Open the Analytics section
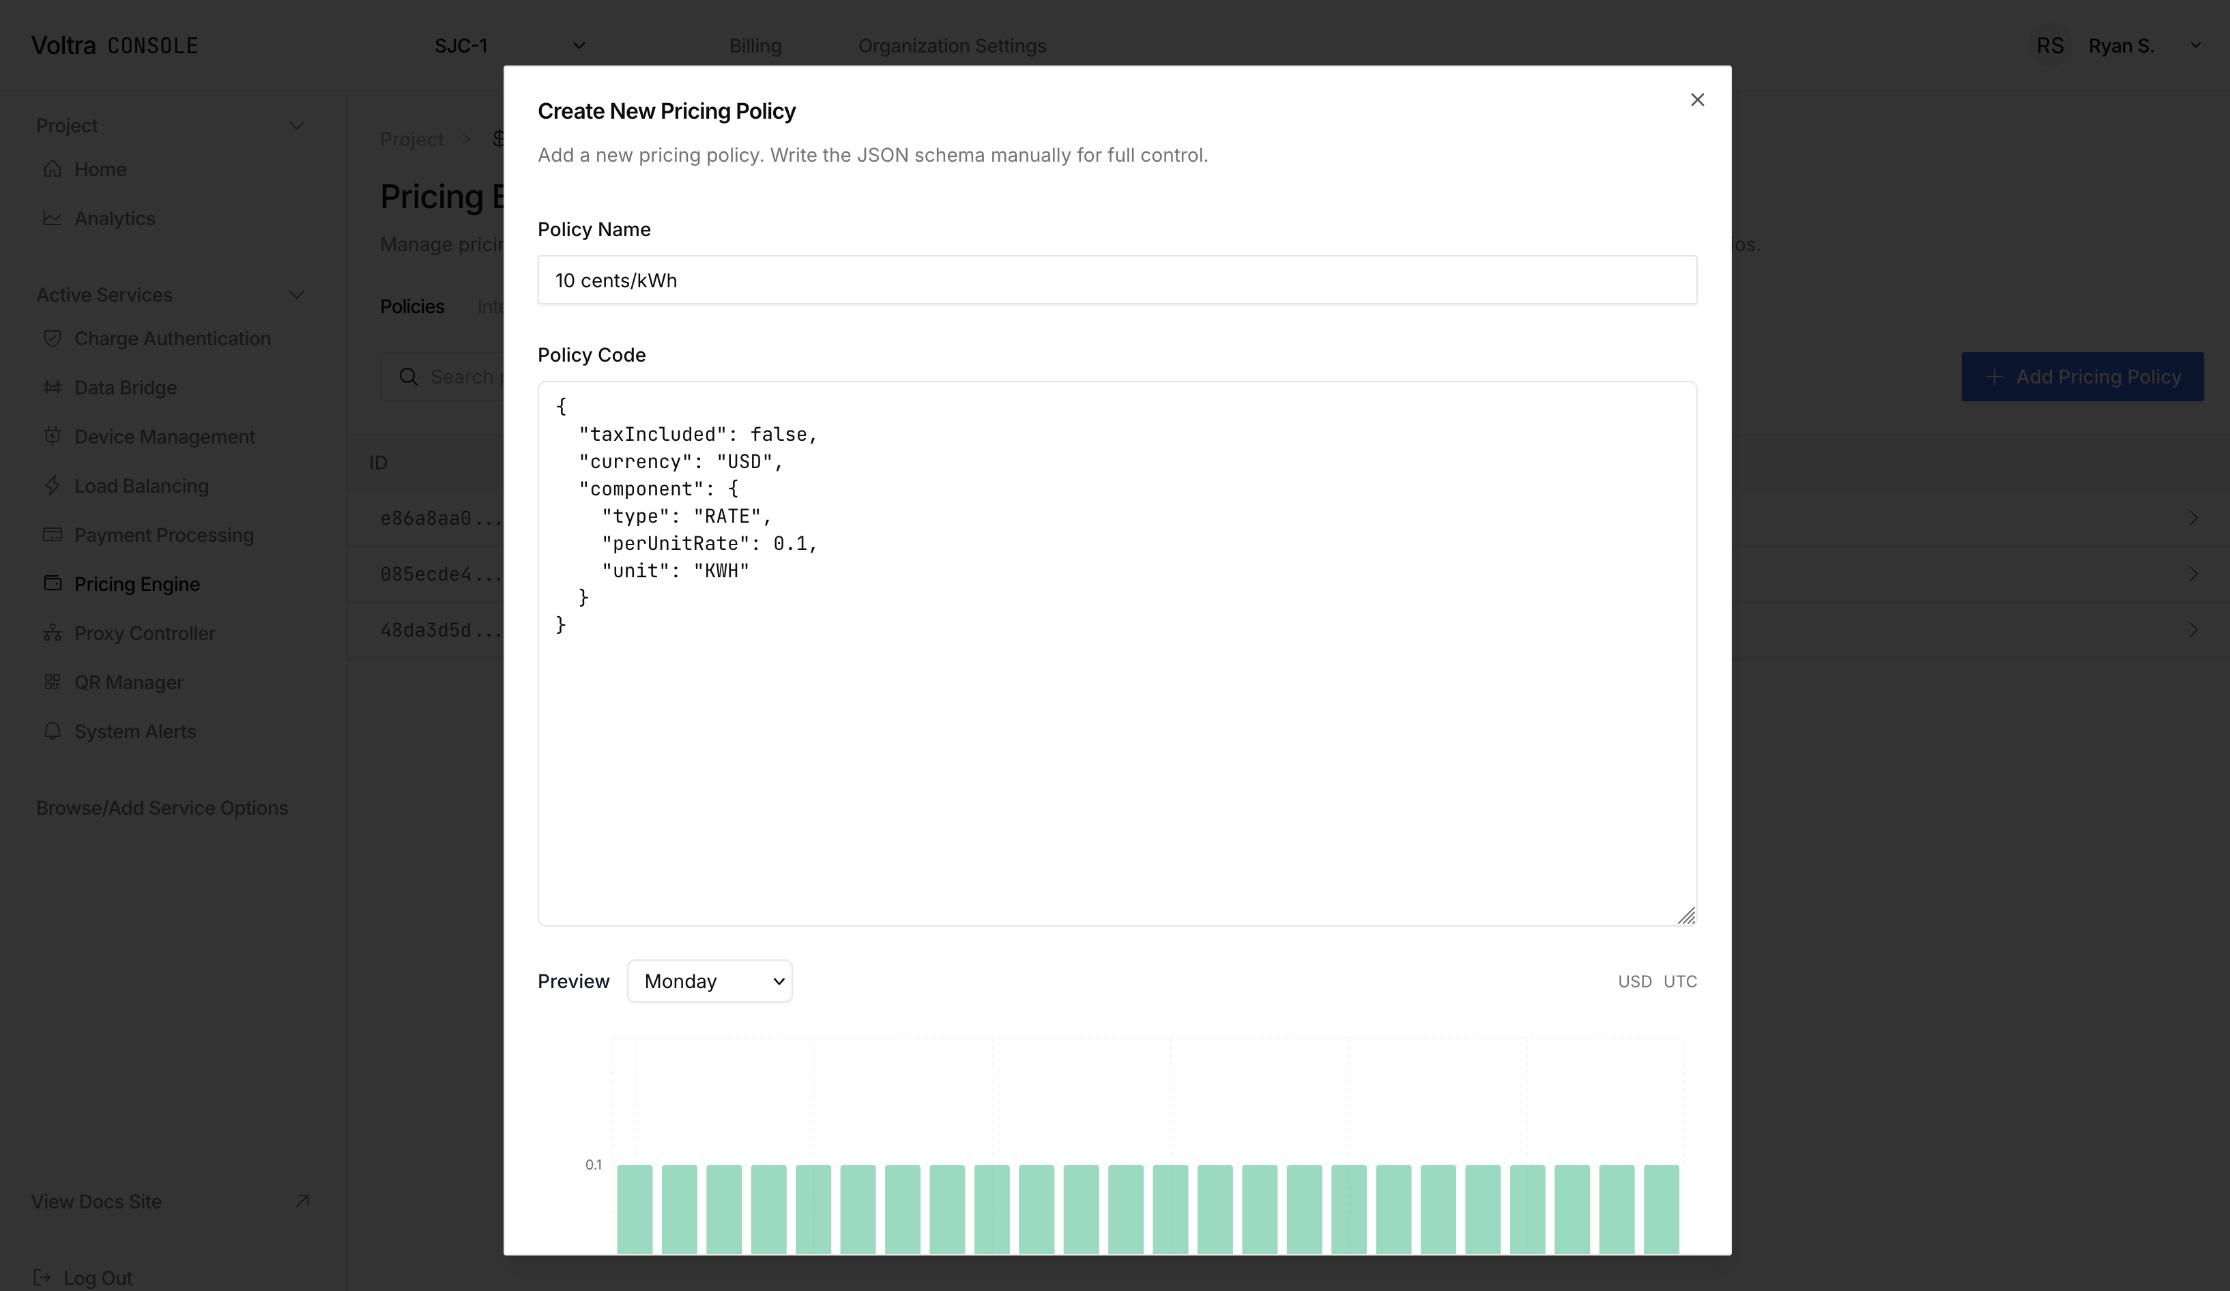 tap(114, 218)
